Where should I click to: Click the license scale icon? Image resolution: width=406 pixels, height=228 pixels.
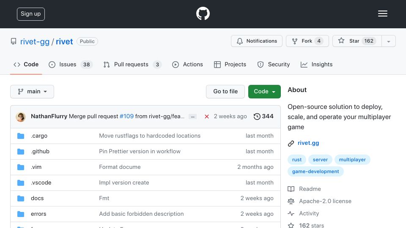(291, 201)
